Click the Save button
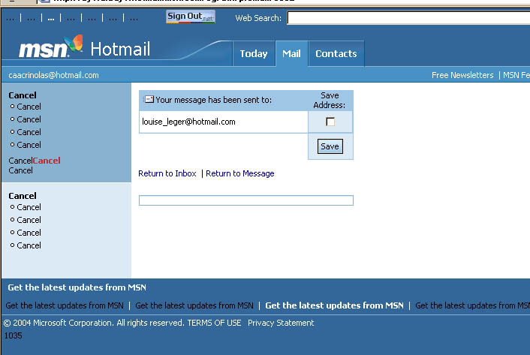 [x=330, y=146]
